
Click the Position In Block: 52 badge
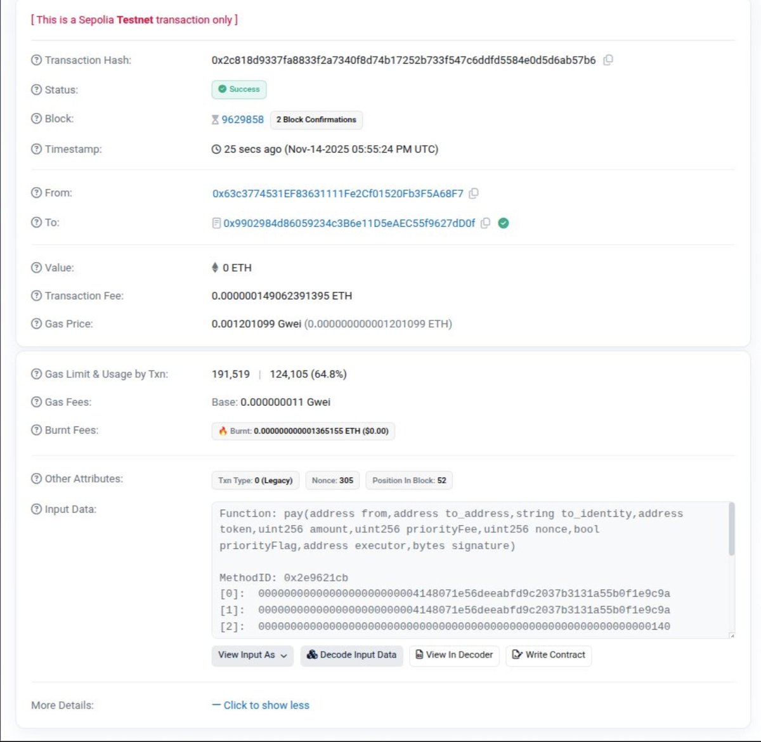[409, 480]
